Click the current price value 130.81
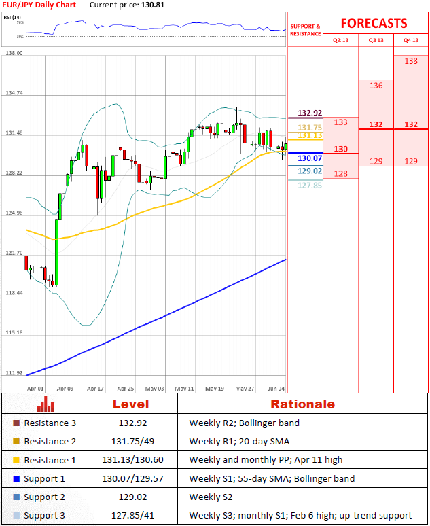The width and height of the screenshot is (430, 526). pos(153,5)
